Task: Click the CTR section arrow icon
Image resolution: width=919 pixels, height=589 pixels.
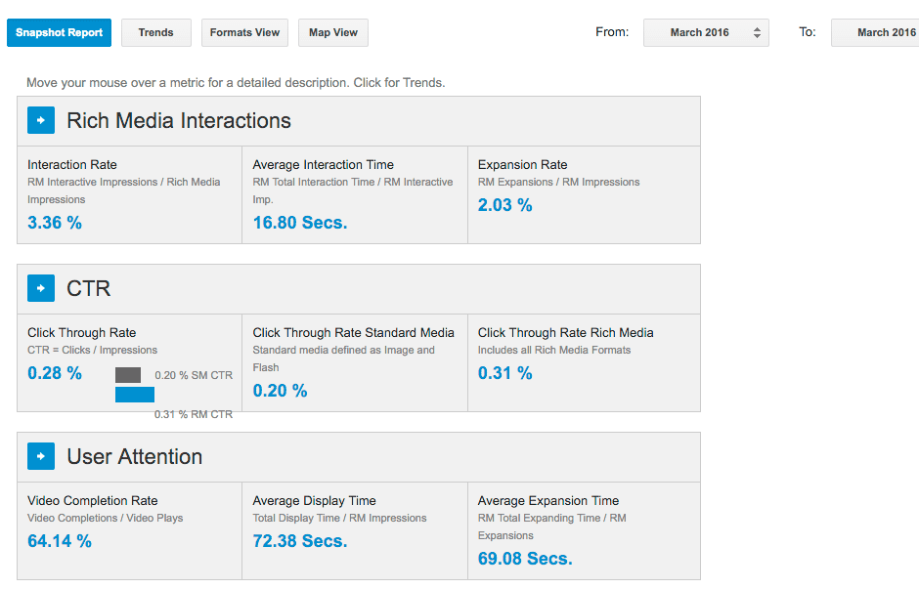Action: click(x=41, y=289)
